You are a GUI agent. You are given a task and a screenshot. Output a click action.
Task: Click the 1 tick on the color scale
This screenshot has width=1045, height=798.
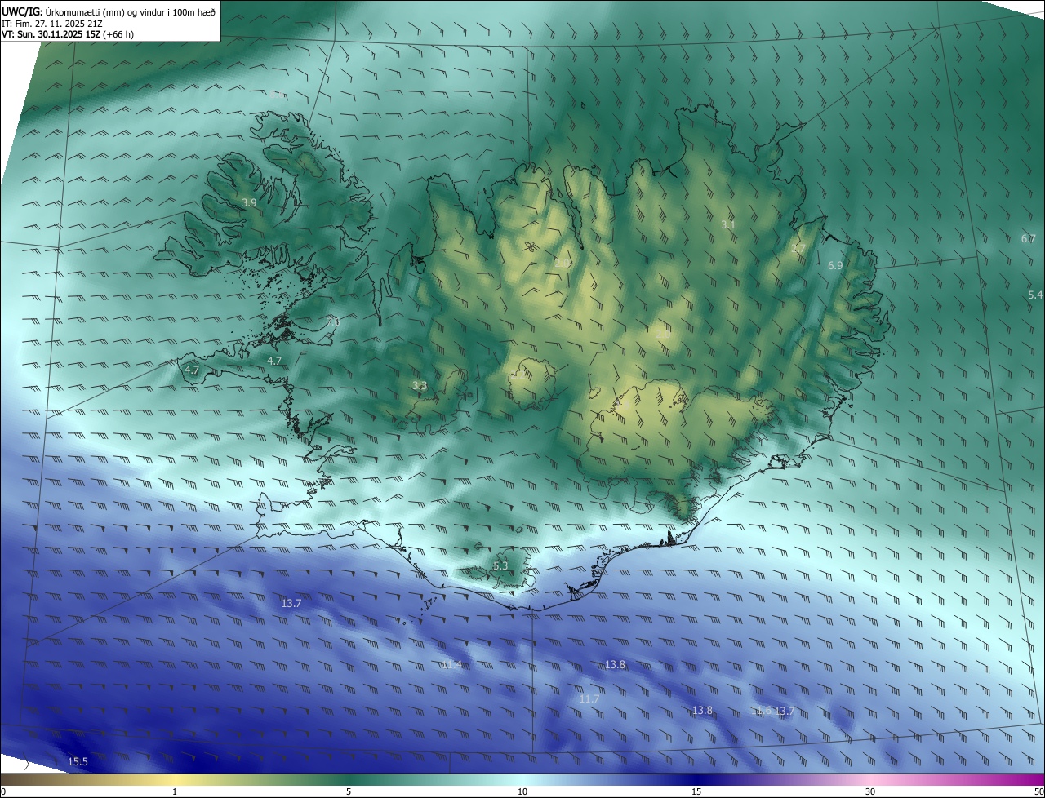[x=175, y=791]
